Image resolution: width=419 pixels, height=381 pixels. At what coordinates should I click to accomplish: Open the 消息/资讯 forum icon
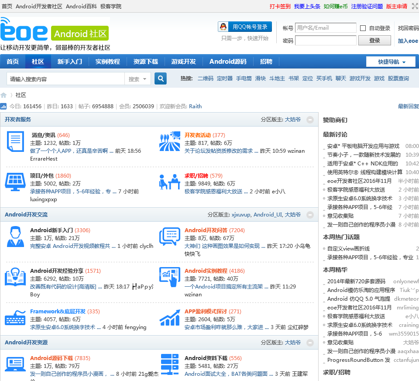click(15, 141)
